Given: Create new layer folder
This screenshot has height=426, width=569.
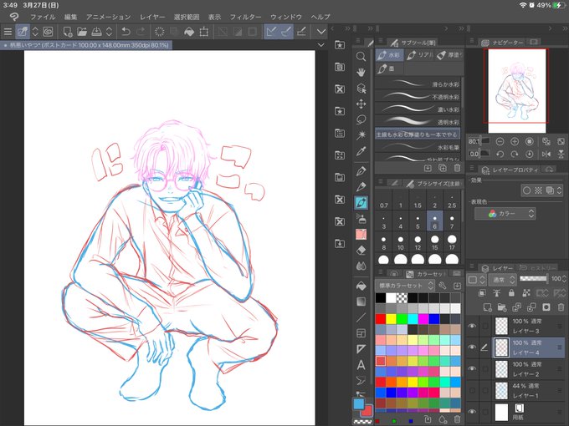Looking at the screenshot, I should click(502, 307).
